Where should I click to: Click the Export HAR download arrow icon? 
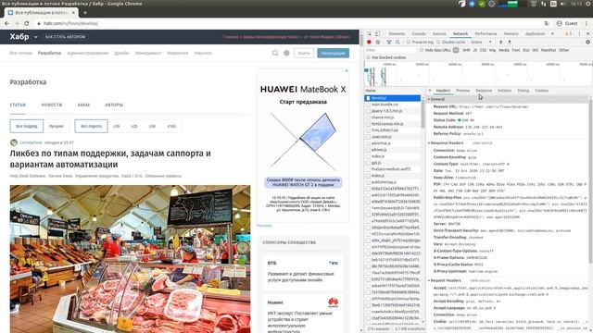point(510,42)
